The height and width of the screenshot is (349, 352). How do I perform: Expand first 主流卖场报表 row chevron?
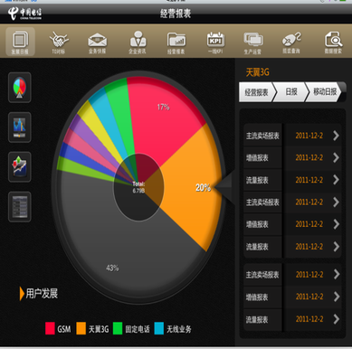coord(336,136)
